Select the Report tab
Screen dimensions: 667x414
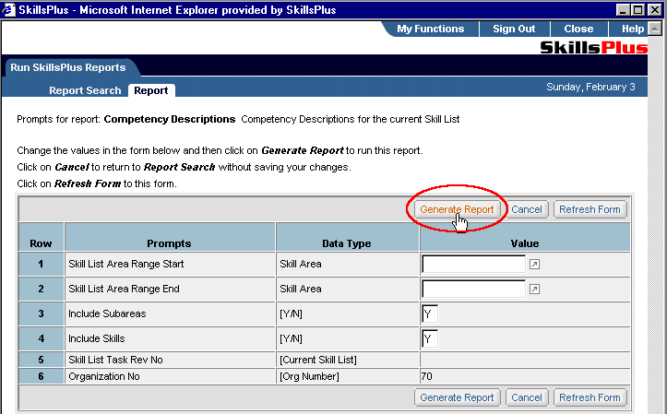pyautogui.click(x=151, y=90)
